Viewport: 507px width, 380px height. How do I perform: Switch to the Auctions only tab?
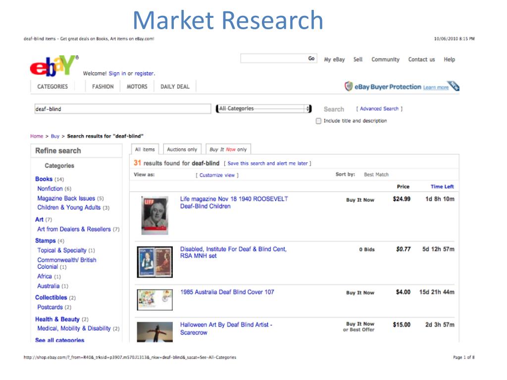[182, 149]
